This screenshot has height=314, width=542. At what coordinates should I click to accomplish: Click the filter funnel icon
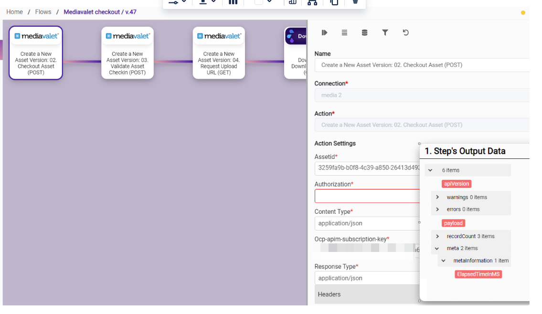[x=385, y=32]
